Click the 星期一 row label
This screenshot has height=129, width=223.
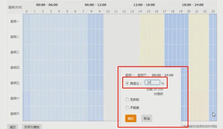point(15,21)
